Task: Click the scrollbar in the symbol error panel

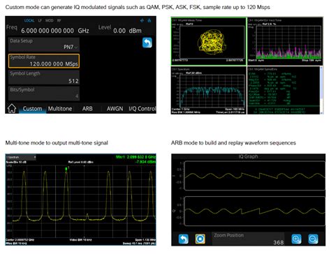Action: [321, 90]
